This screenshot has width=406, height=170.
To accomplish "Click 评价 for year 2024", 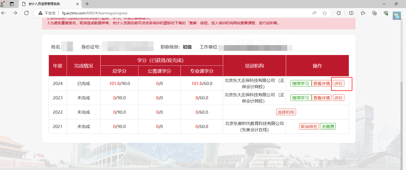I will pos(339,83).
